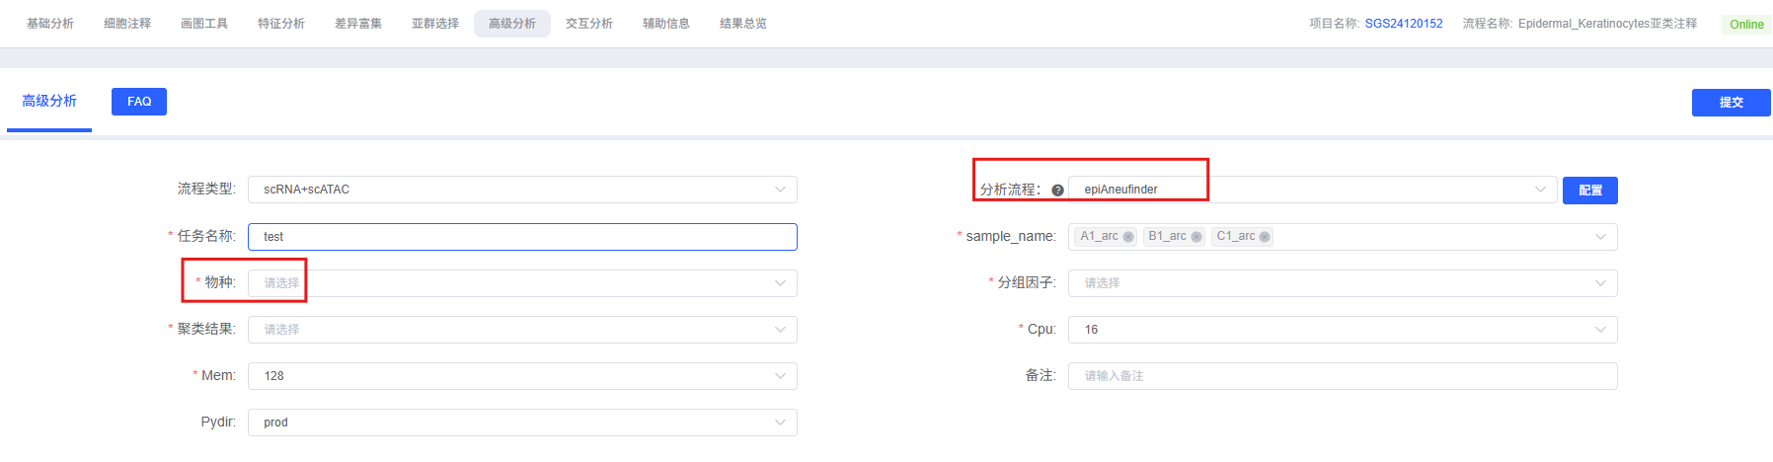Open the 分析流程 epiAneufinder dropdown
The width and height of the screenshot is (1773, 462).
(x=1312, y=190)
